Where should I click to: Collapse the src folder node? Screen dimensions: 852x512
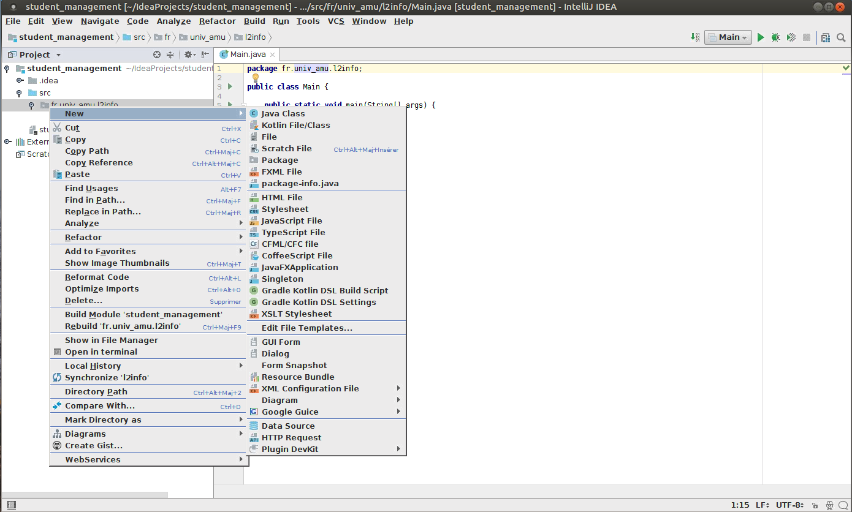tap(19, 93)
